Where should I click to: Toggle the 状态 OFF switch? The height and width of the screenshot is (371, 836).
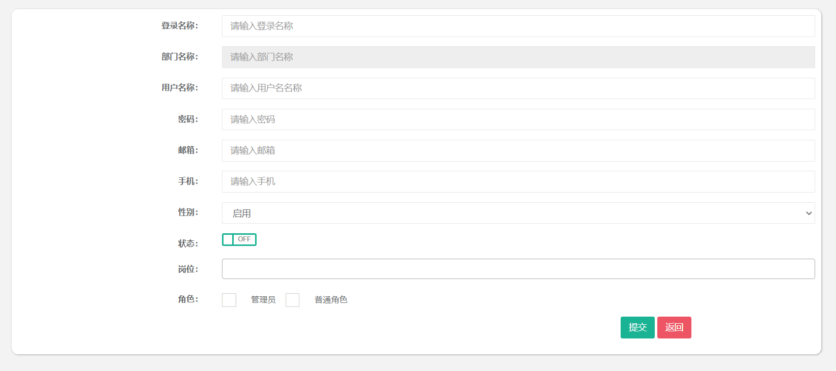(239, 239)
